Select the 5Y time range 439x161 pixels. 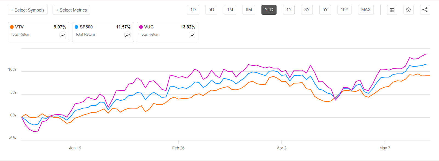[325, 10]
